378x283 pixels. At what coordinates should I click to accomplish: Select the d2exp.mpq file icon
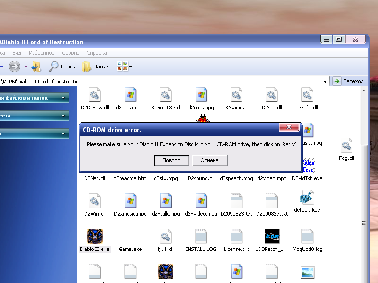(x=201, y=95)
